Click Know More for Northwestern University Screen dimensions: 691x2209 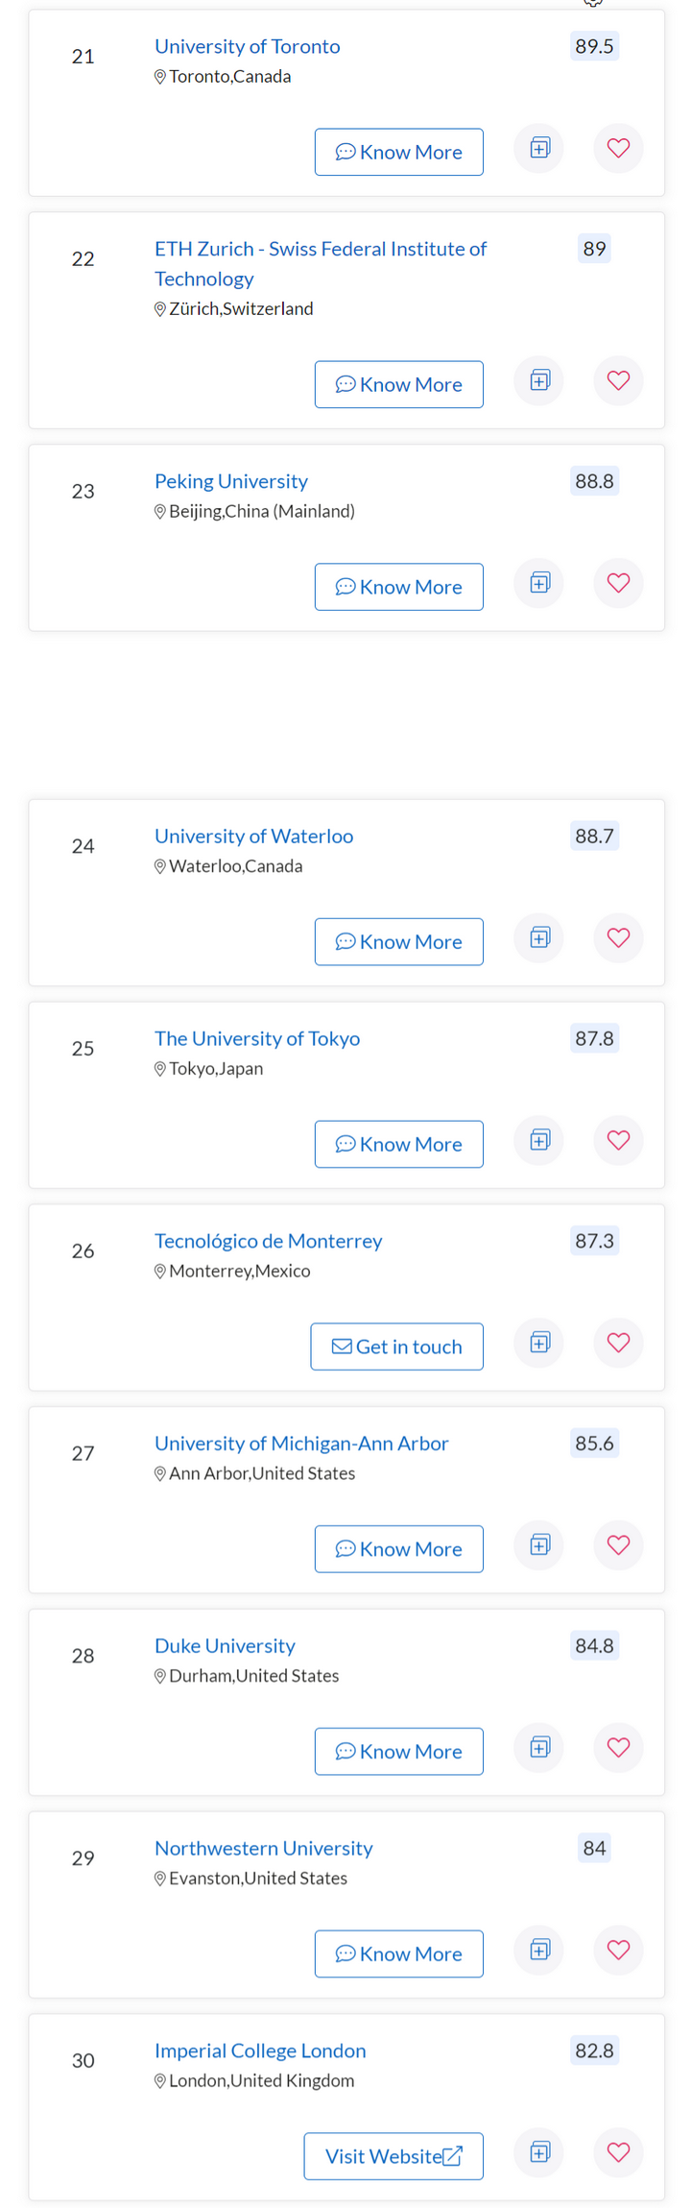tap(399, 1954)
